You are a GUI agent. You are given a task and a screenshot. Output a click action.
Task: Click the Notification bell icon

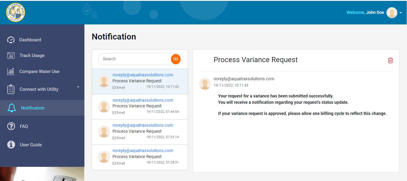pyautogui.click(x=11, y=108)
